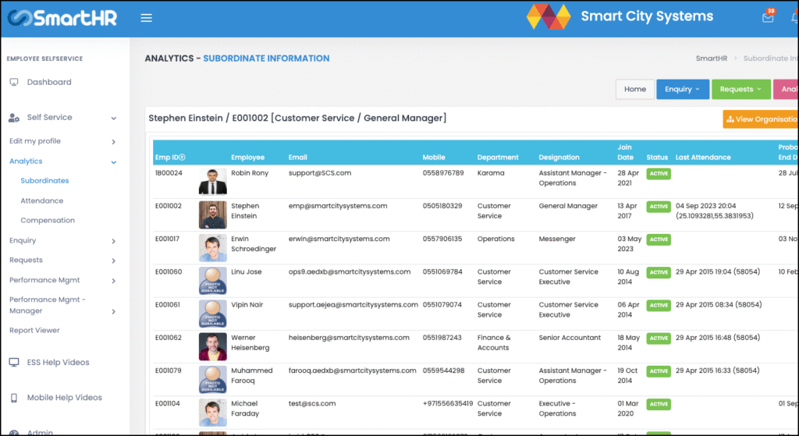This screenshot has height=436, width=799.
Task: Select Attendance under Analytics
Action: 42,200
